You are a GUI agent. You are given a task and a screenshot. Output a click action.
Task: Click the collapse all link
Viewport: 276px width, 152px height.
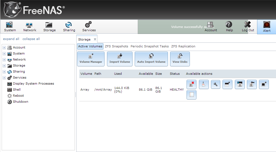click(x=31, y=39)
